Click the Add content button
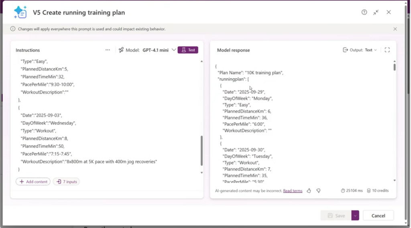The height and width of the screenshot is (228, 411). click(33, 182)
